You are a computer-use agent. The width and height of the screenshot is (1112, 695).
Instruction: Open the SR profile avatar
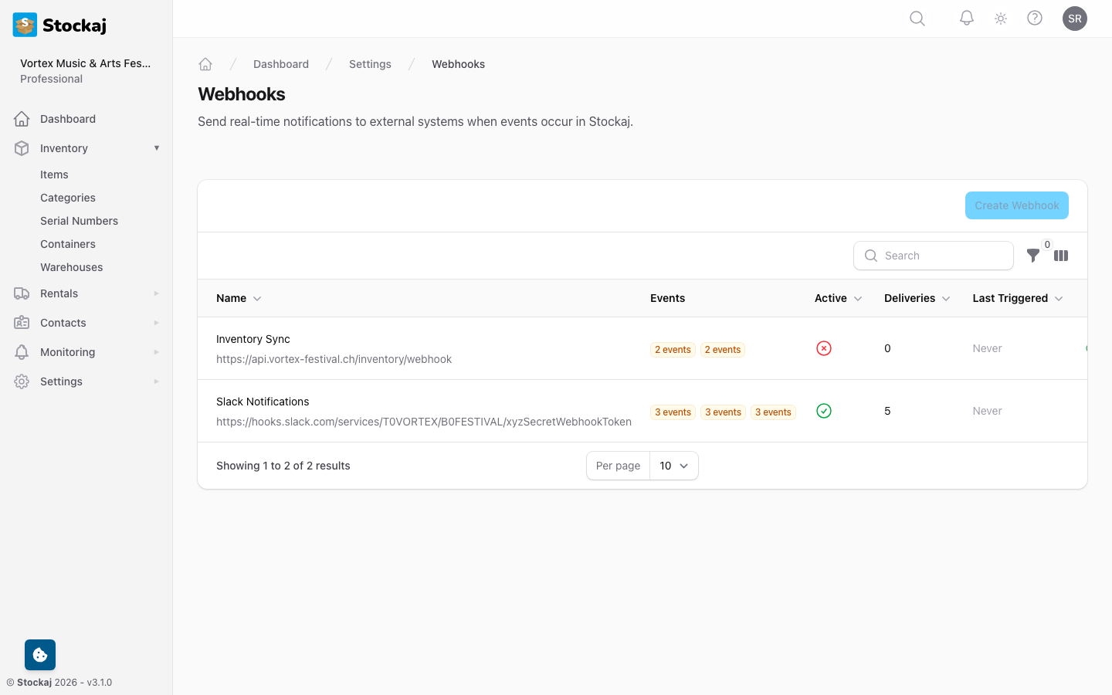1075,18
